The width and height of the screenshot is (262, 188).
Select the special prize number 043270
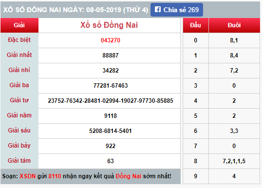pyautogui.click(x=111, y=40)
